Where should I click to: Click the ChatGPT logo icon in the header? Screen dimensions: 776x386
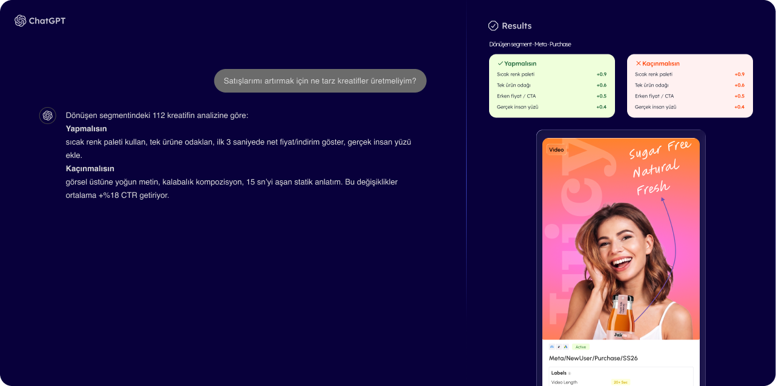(x=21, y=21)
